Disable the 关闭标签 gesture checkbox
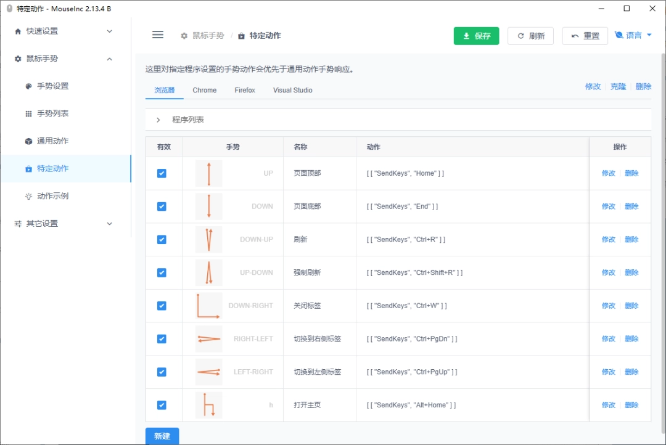This screenshot has height=445, width=666. 162,306
